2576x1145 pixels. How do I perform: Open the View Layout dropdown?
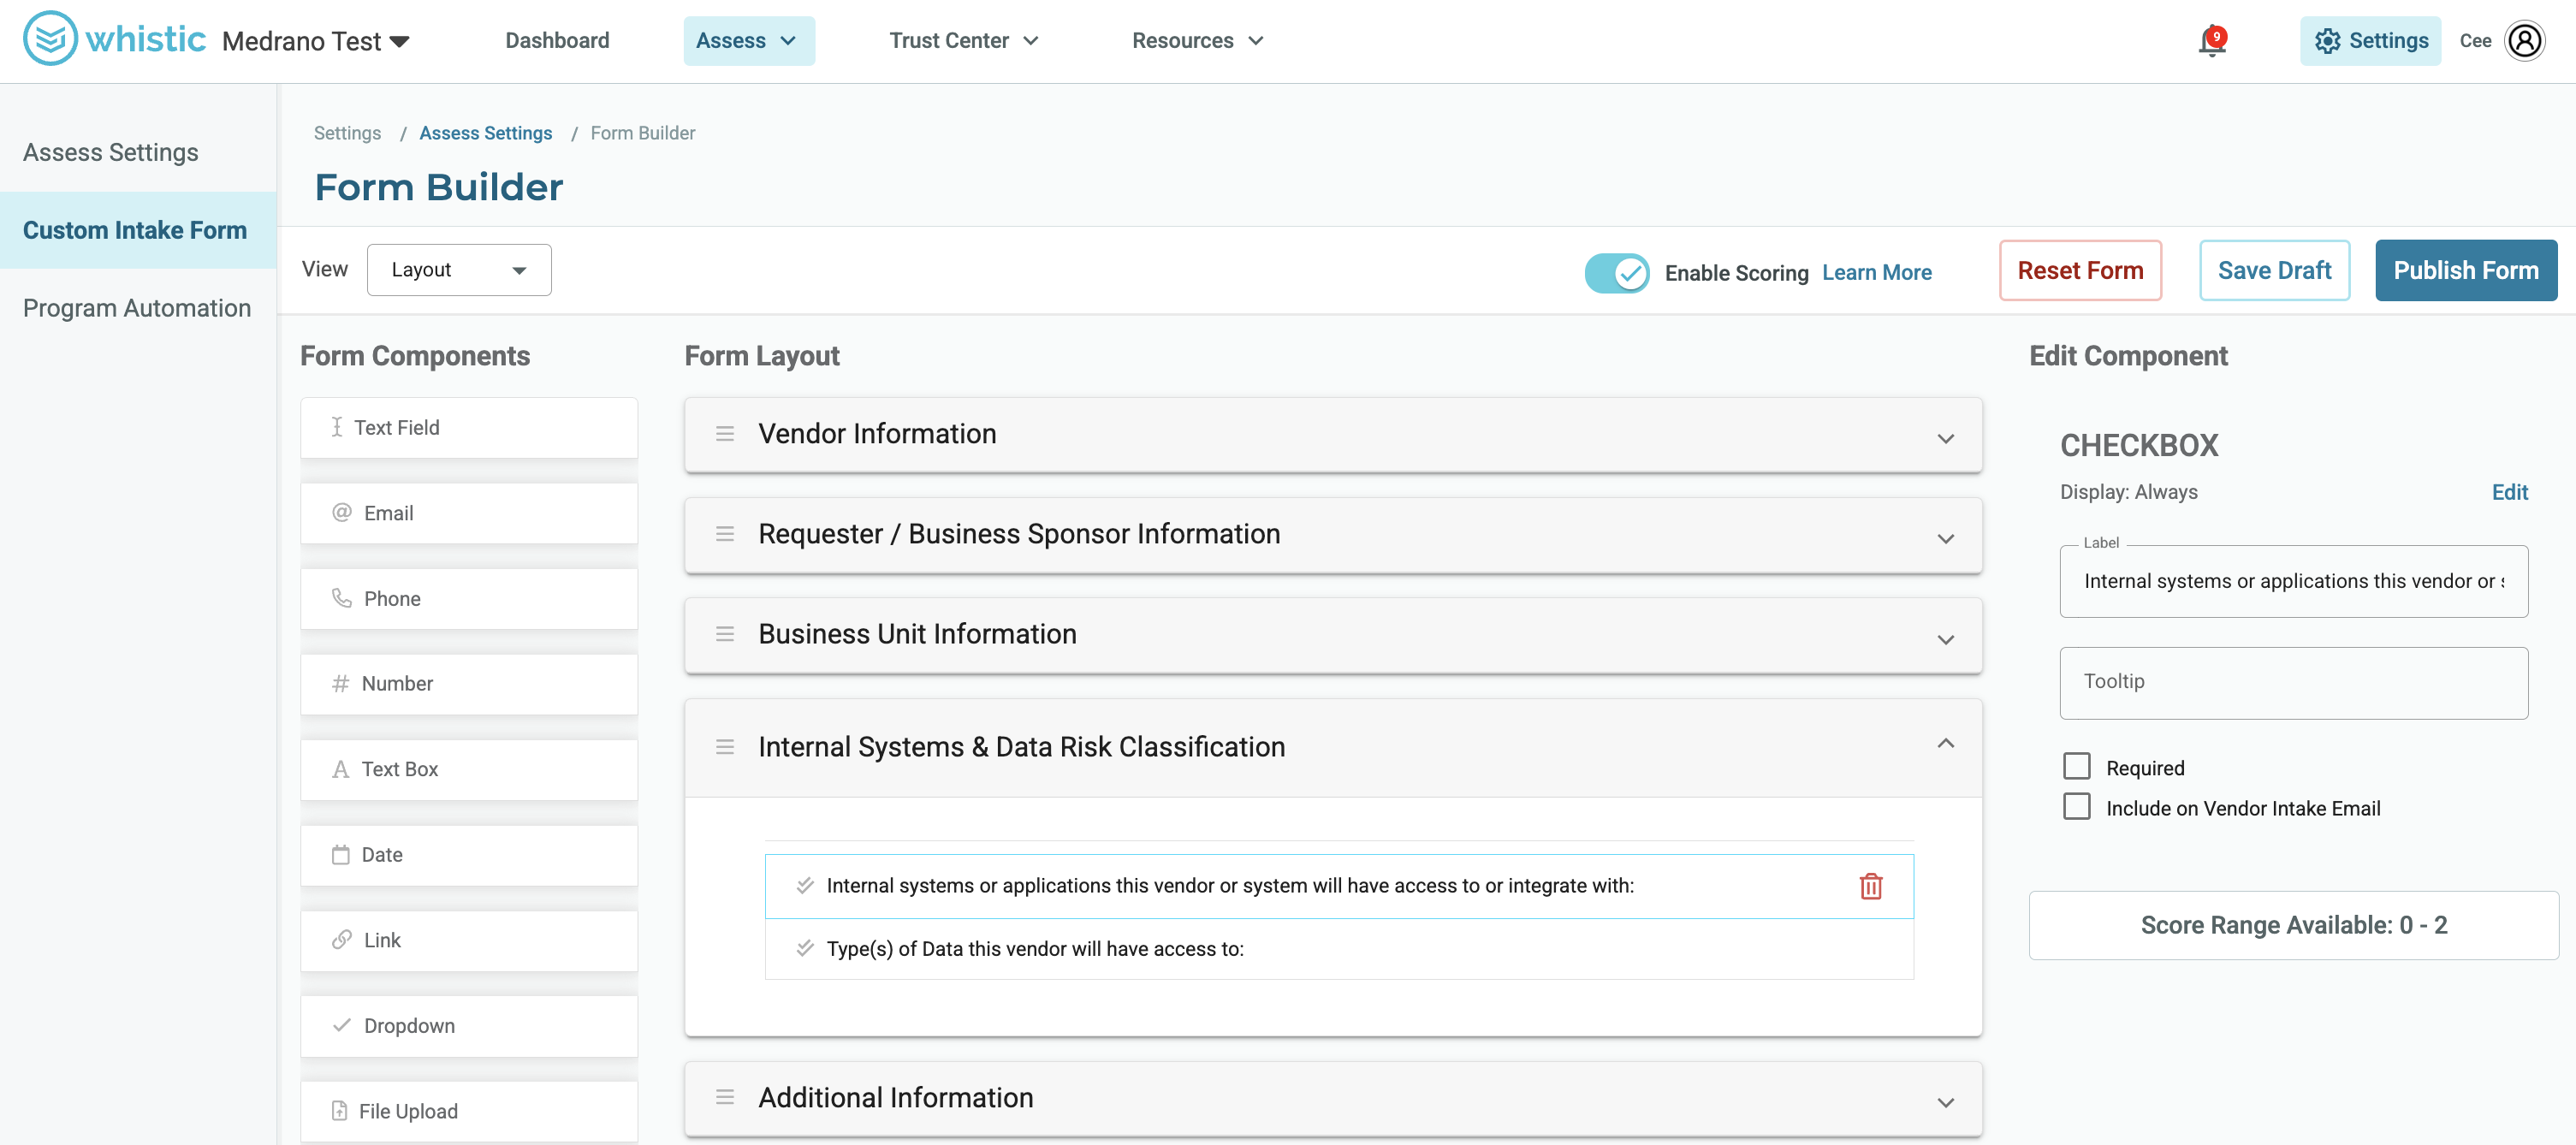(x=459, y=270)
